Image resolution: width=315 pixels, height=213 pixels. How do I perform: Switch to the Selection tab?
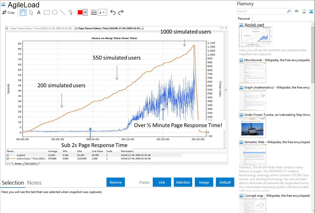[13, 183]
